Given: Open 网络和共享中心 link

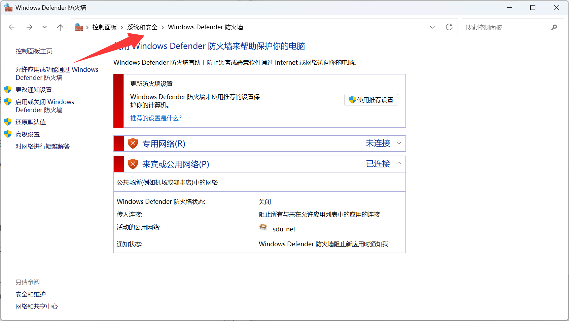Looking at the screenshot, I should 37,307.
